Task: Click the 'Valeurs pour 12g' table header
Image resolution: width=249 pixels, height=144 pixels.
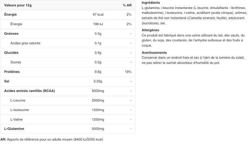Action: pyautogui.click(x=18, y=5)
